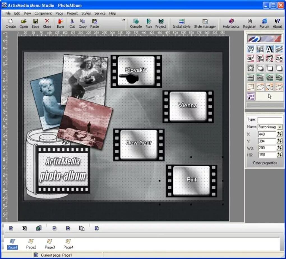
Task: Click the Exit film-frame button on canvas
Action: click(x=192, y=181)
